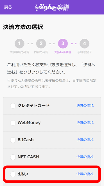This screenshot has width=104, height=186.
Task: Open 決済の流れ link for BitCash
Action: 85,140
